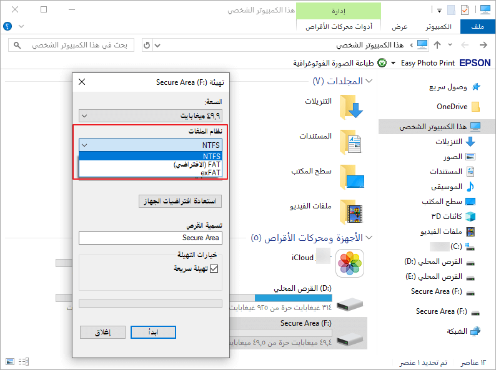
Task: Open the address bar history dropdown
Action: tap(157, 45)
